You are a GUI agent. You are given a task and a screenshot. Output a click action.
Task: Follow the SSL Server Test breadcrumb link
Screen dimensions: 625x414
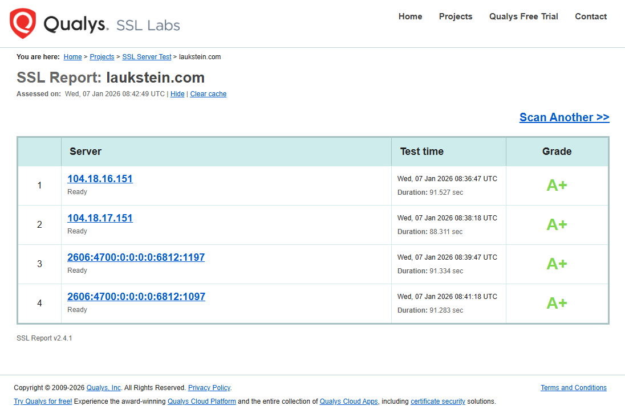147,57
